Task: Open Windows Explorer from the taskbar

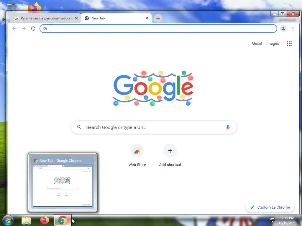Action: click(x=26, y=220)
